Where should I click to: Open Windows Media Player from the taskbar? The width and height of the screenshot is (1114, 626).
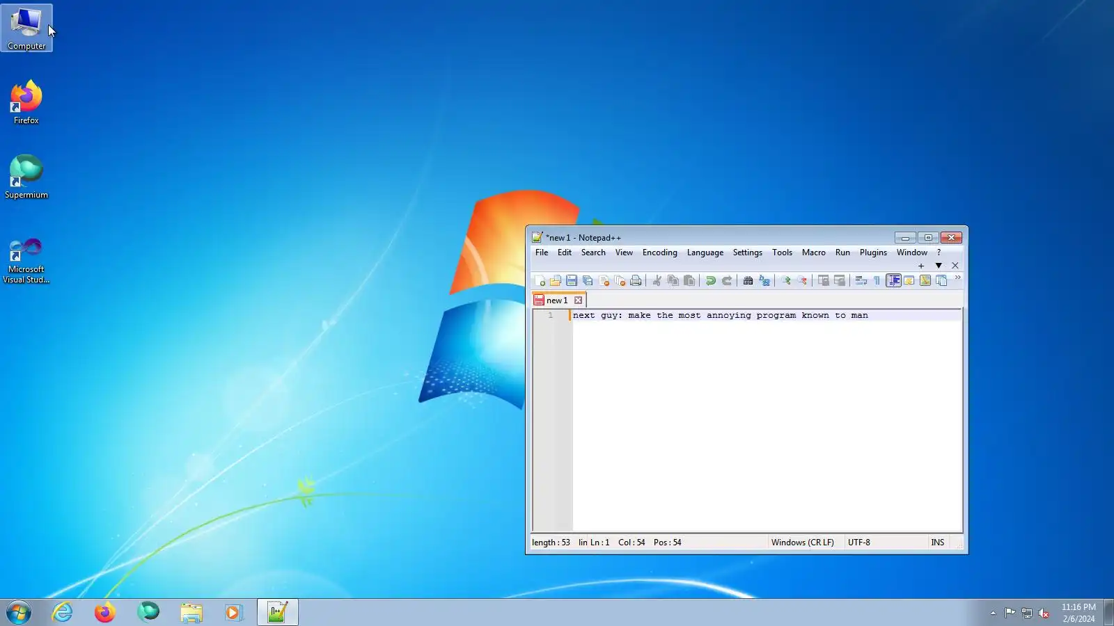click(233, 613)
